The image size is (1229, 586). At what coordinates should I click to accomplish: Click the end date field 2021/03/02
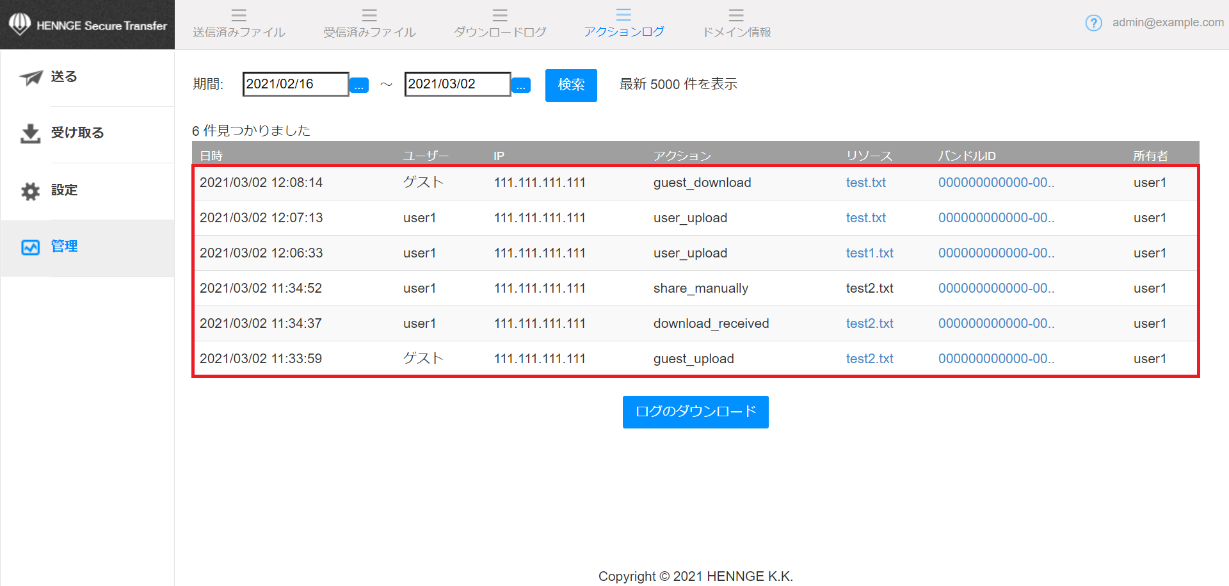click(458, 84)
